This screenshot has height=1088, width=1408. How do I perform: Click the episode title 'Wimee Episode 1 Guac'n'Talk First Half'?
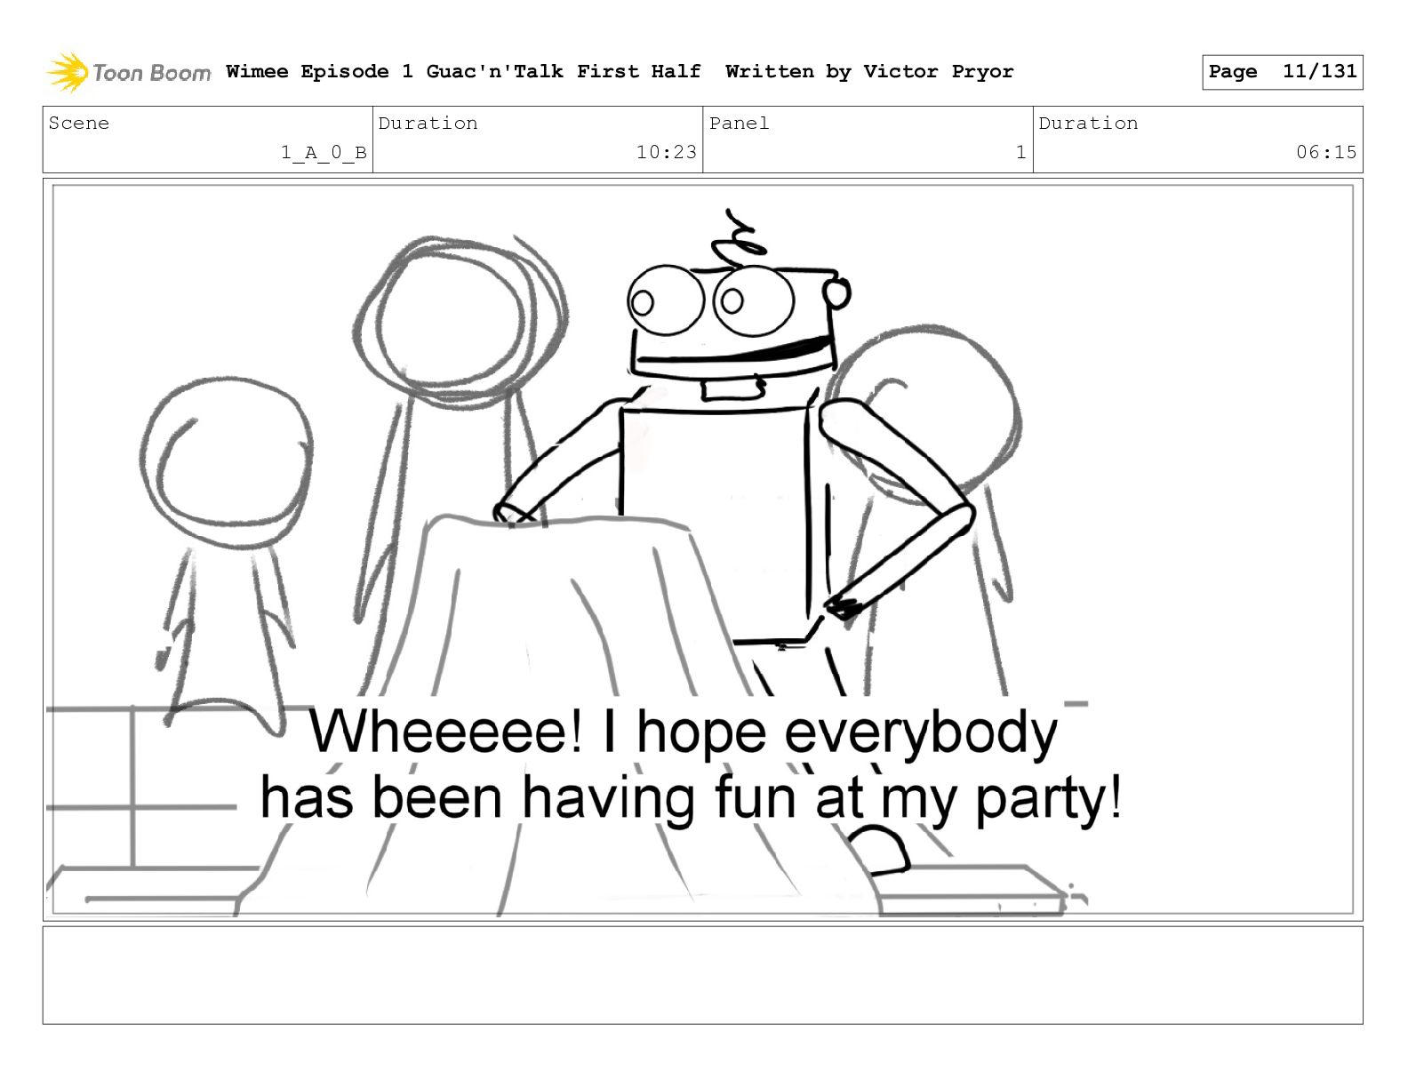[463, 71]
